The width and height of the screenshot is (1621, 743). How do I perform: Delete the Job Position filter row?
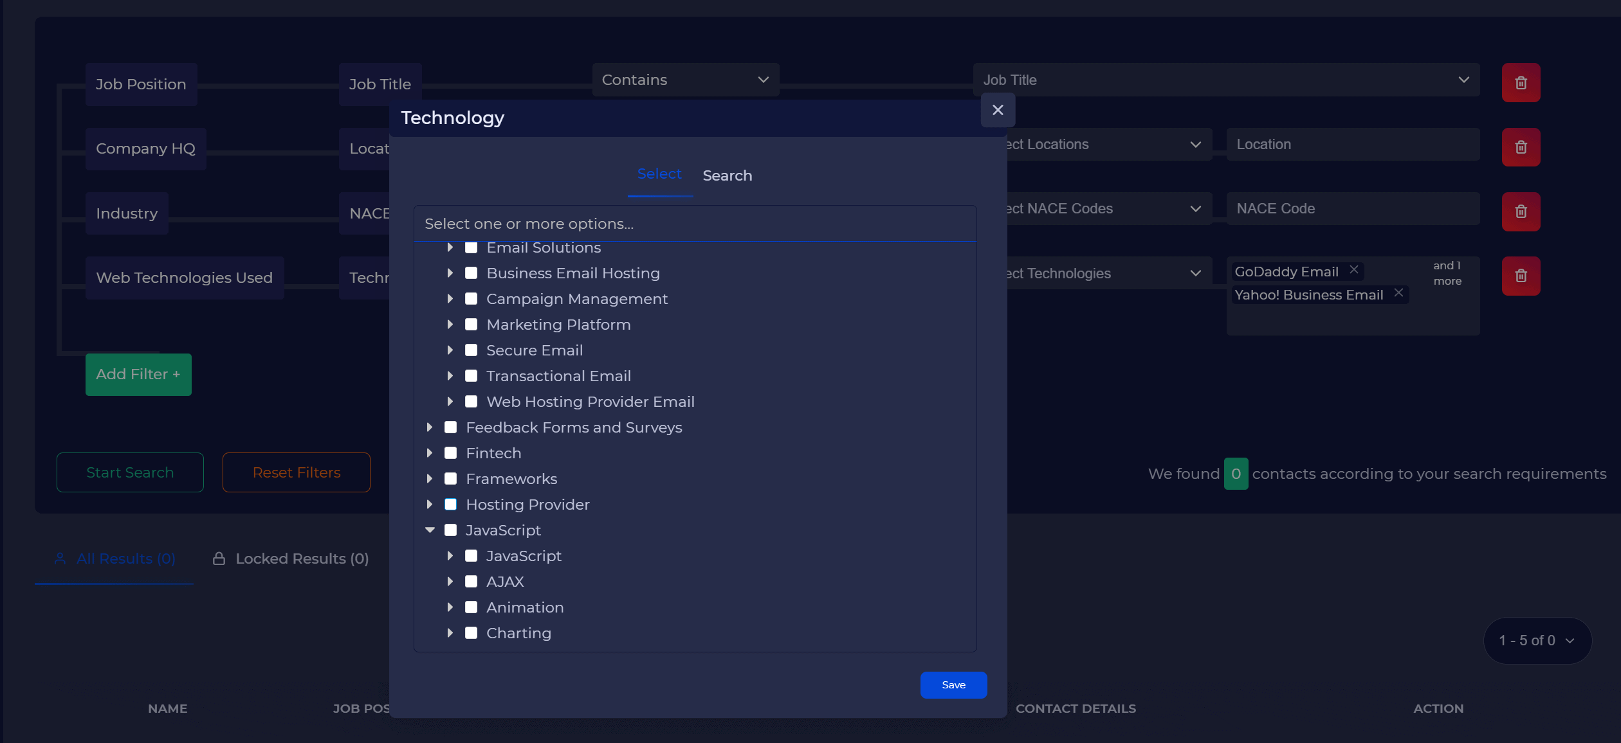tap(1521, 82)
